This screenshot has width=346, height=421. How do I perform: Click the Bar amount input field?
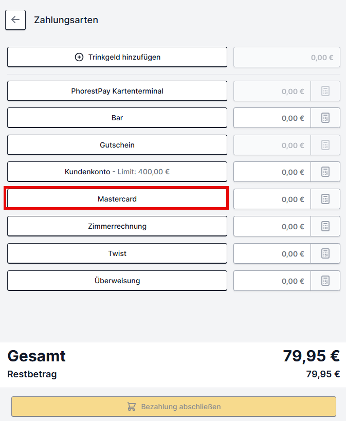272,118
